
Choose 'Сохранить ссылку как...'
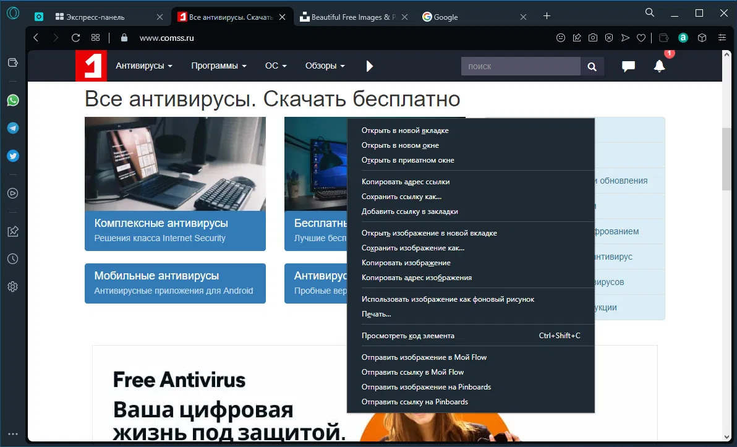471,197
